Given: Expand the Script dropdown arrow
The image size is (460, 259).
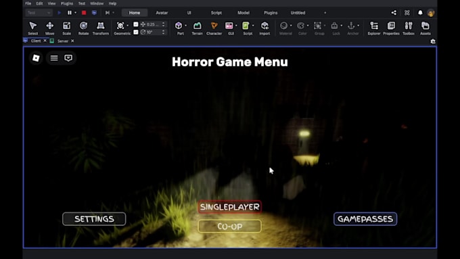Looking at the screenshot, I should (x=253, y=26).
